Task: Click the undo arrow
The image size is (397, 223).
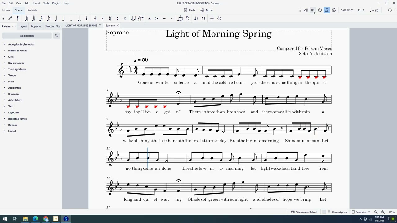Action: 390,10
